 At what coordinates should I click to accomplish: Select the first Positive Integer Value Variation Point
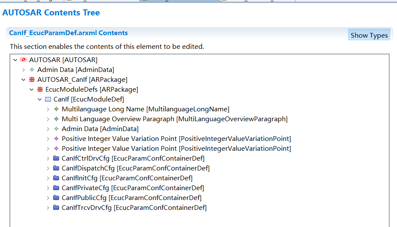point(176,139)
